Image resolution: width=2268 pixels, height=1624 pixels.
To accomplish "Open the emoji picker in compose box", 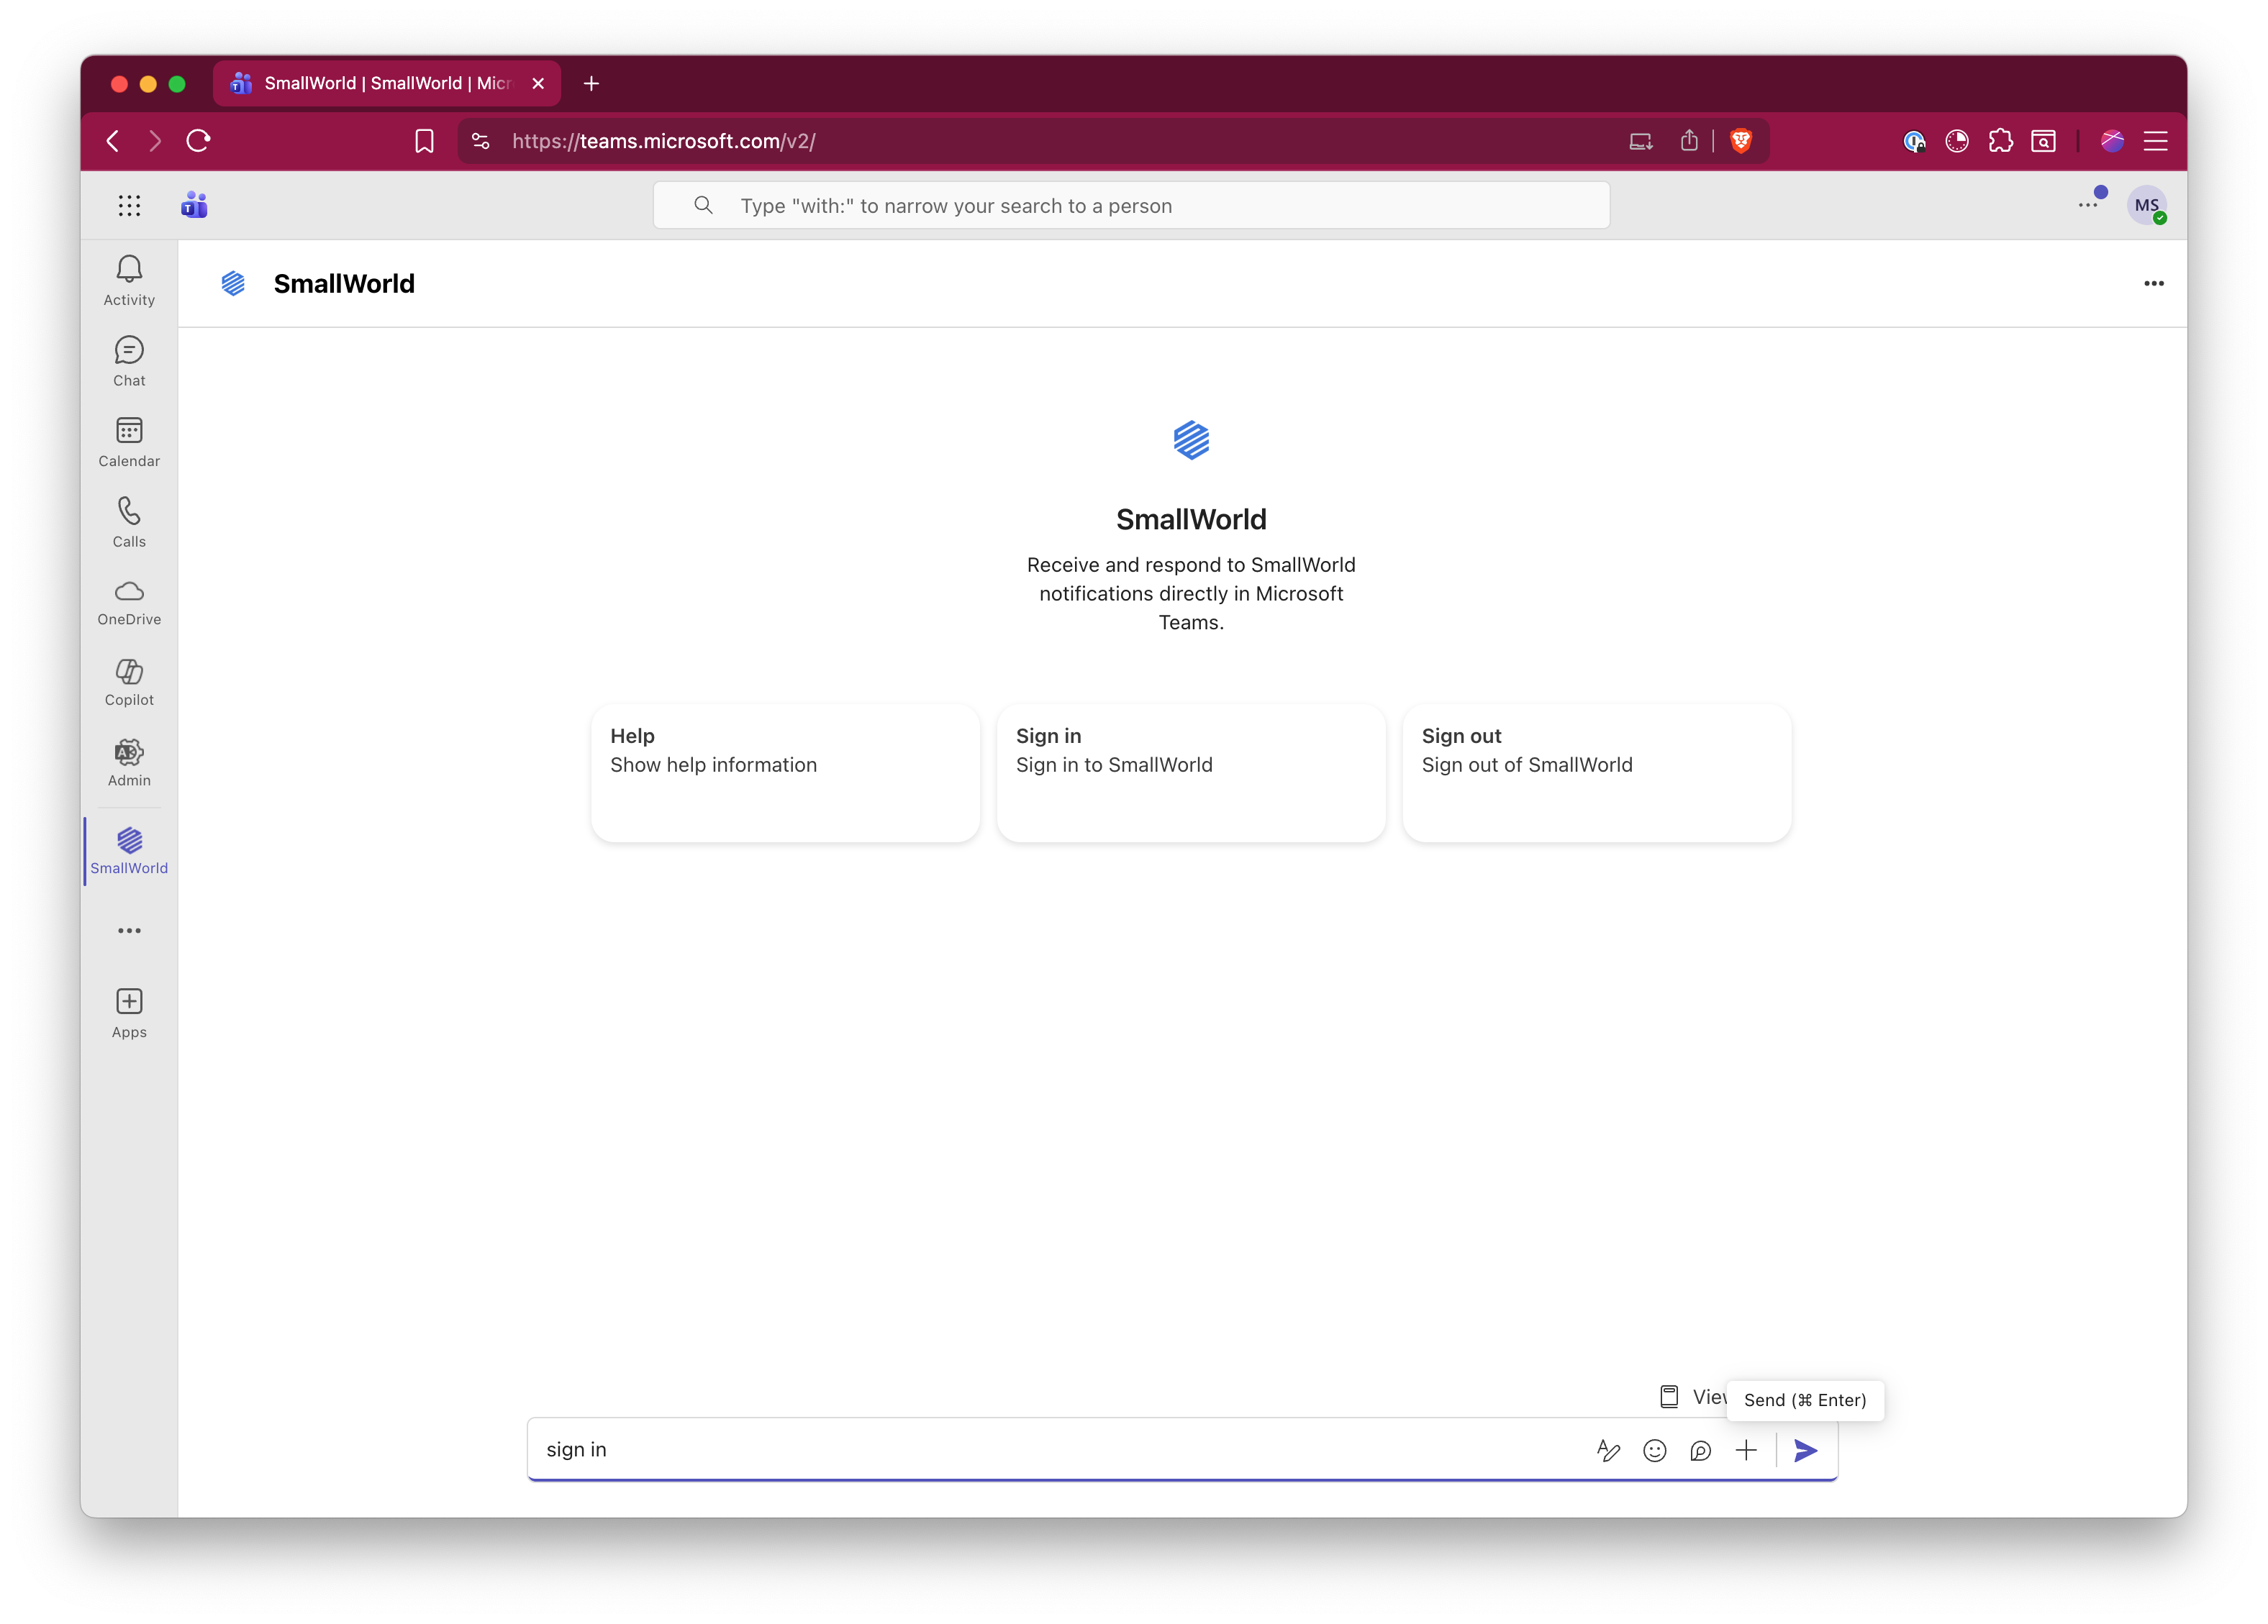I will [x=1655, y=1450].
